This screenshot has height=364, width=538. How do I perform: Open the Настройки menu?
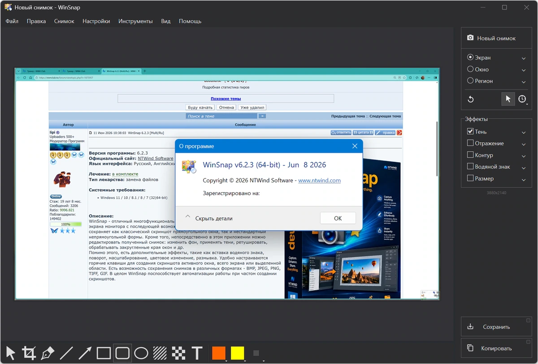[x=96, y=21]
